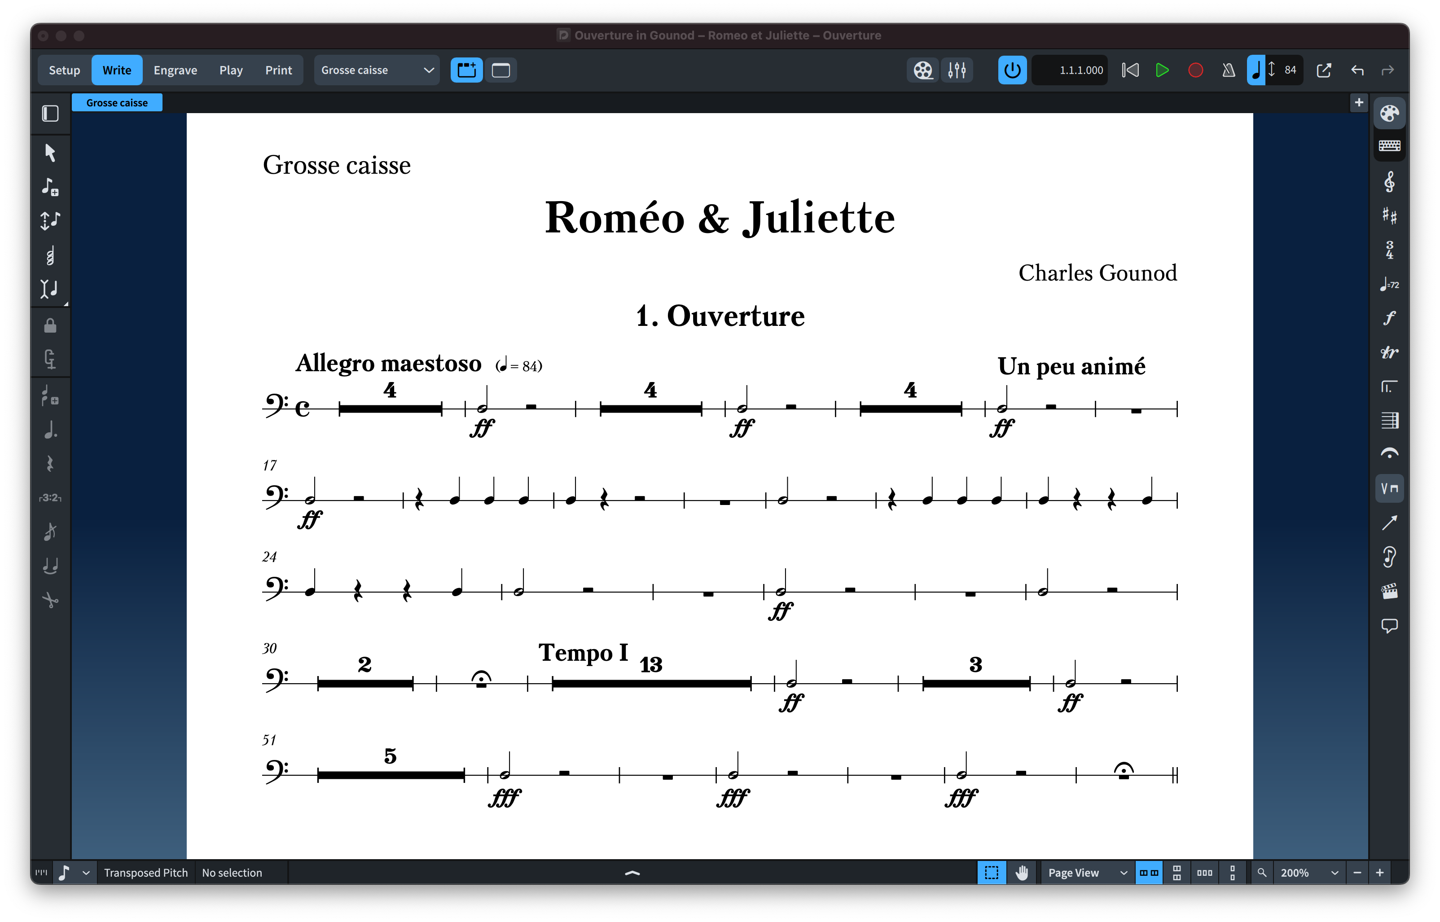Toggle the left panel visibility
The image size is (1440, 922).
50,114
